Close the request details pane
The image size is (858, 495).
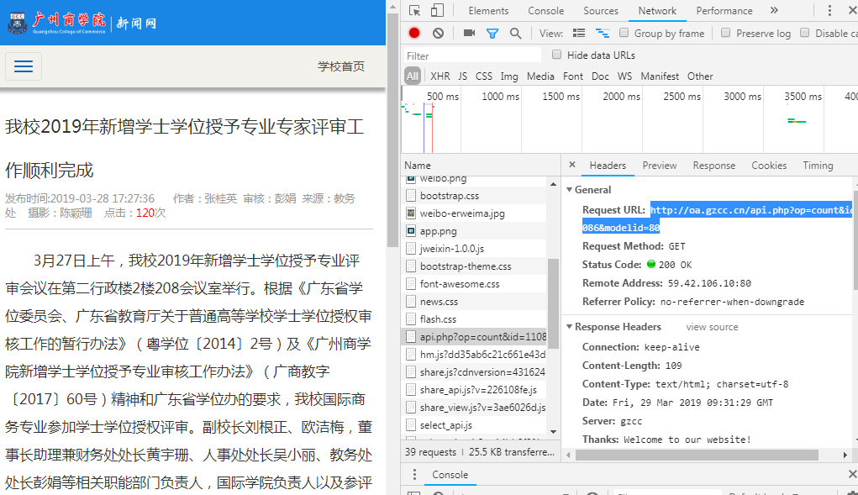pyautogui.click(x=571, y=165)
